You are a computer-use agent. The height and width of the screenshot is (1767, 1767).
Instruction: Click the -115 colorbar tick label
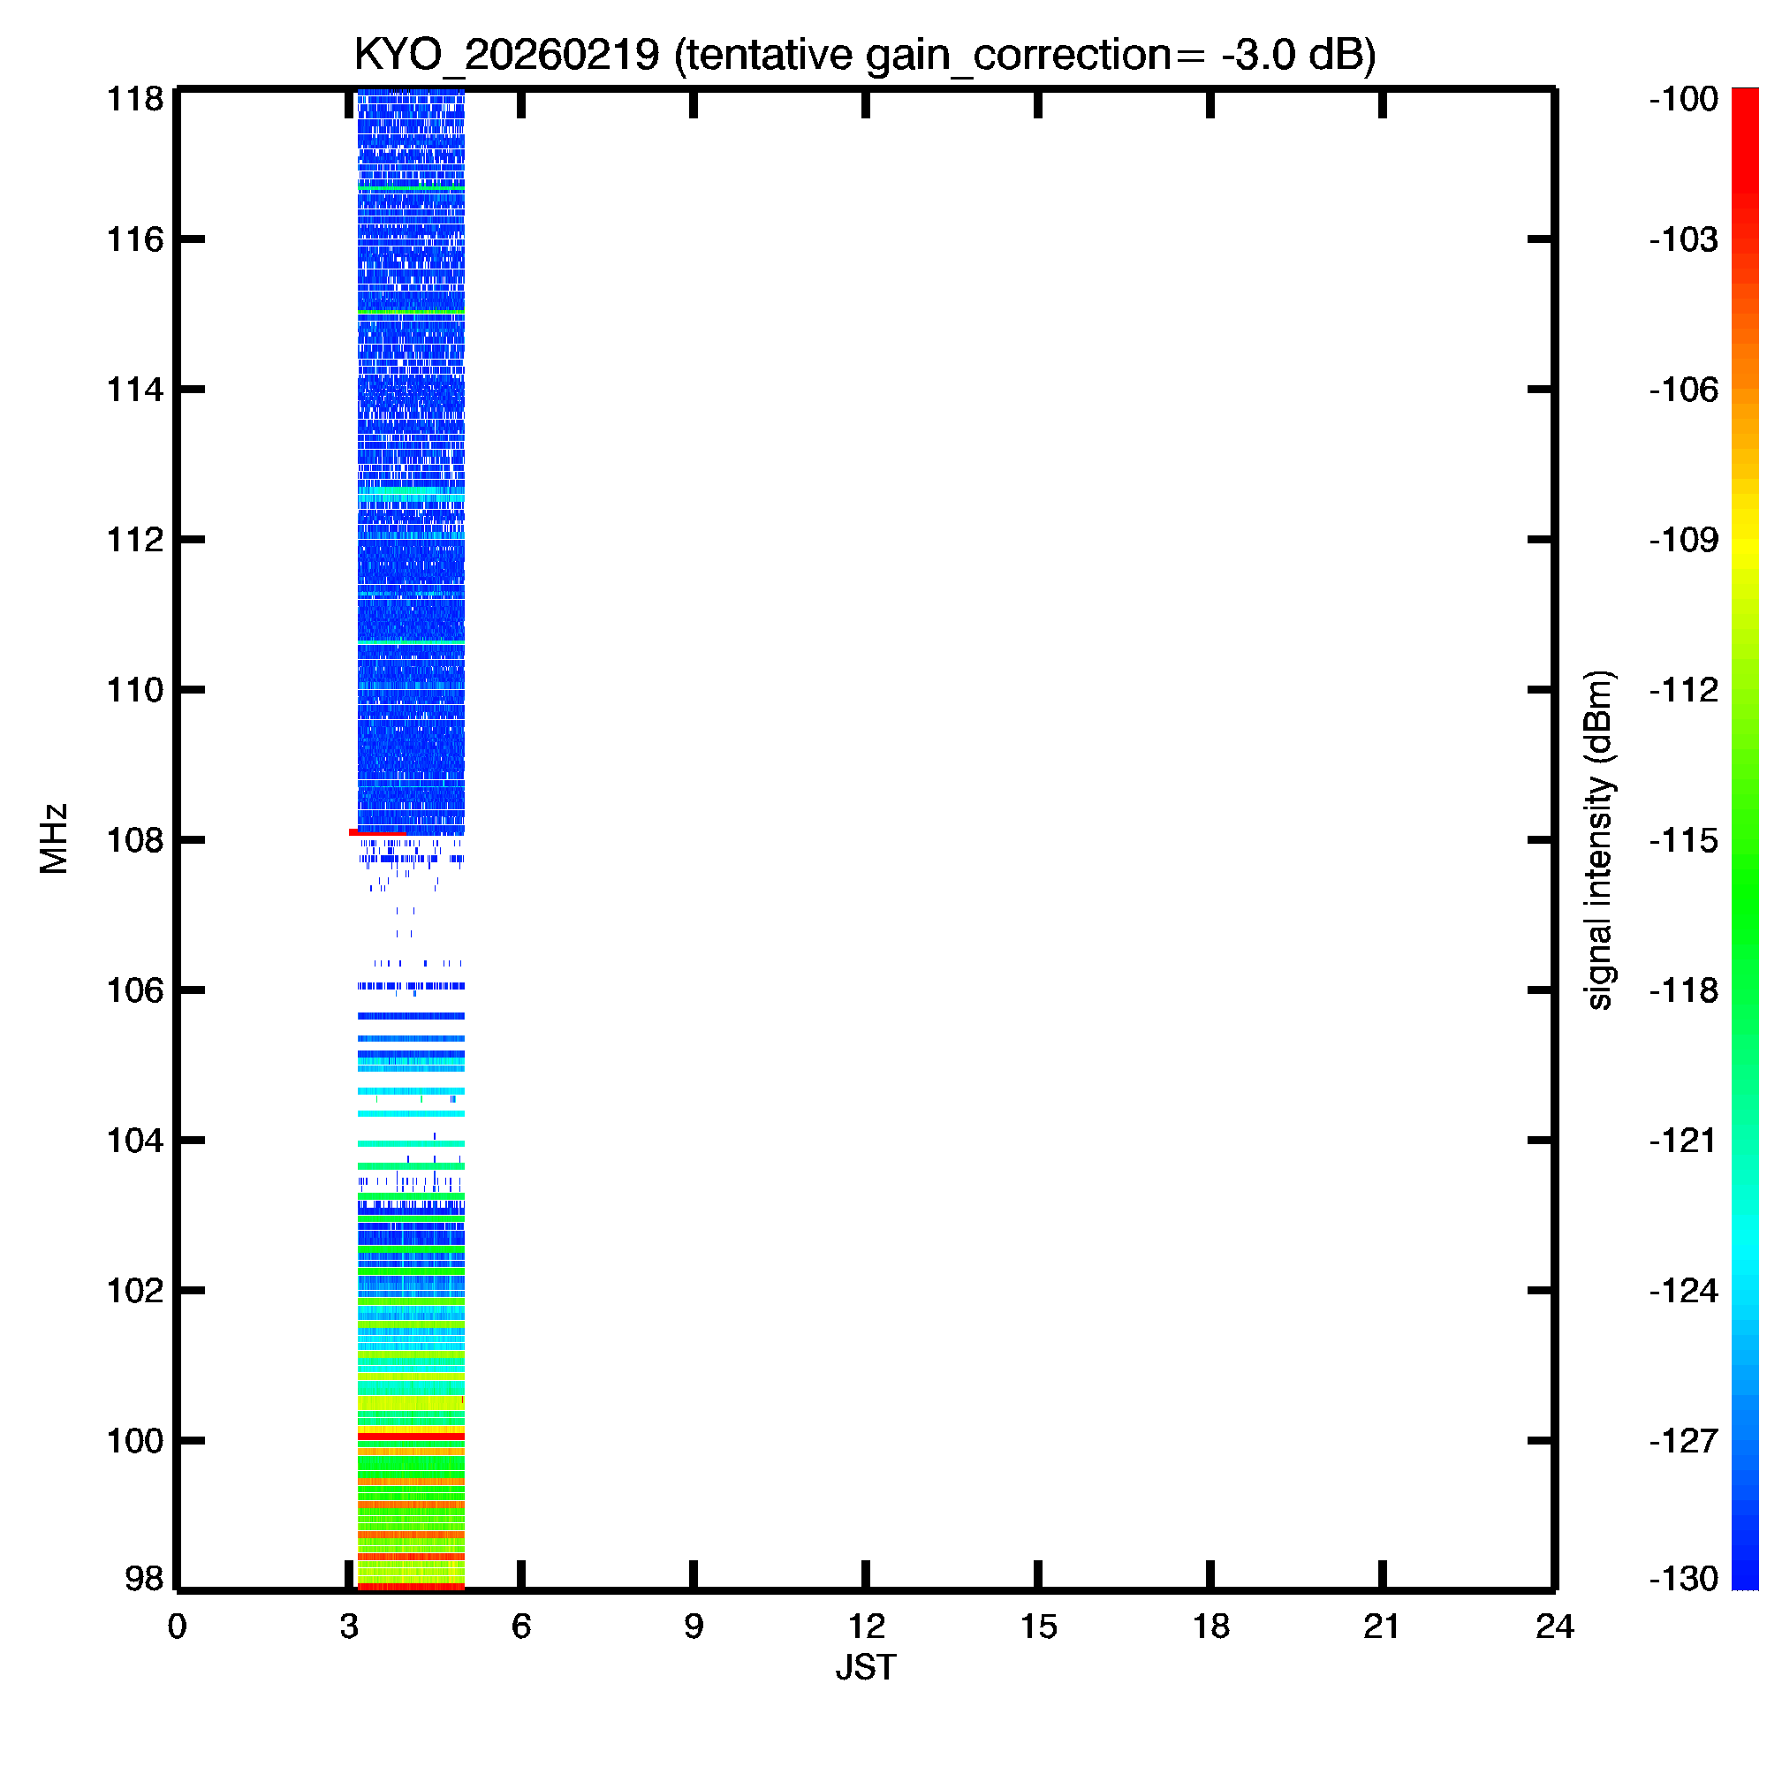point(1684,839)
